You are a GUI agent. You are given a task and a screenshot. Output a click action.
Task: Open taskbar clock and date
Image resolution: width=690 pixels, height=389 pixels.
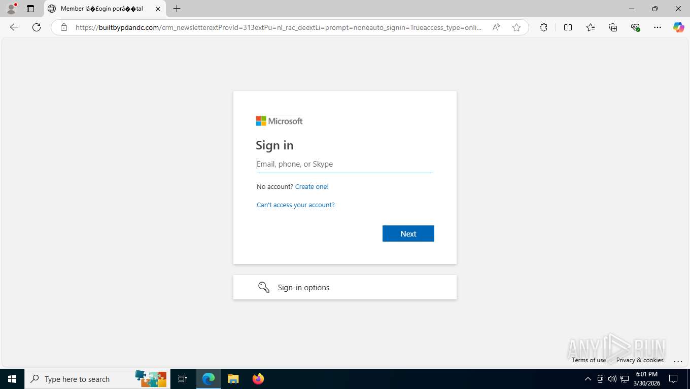coord(647,379)
